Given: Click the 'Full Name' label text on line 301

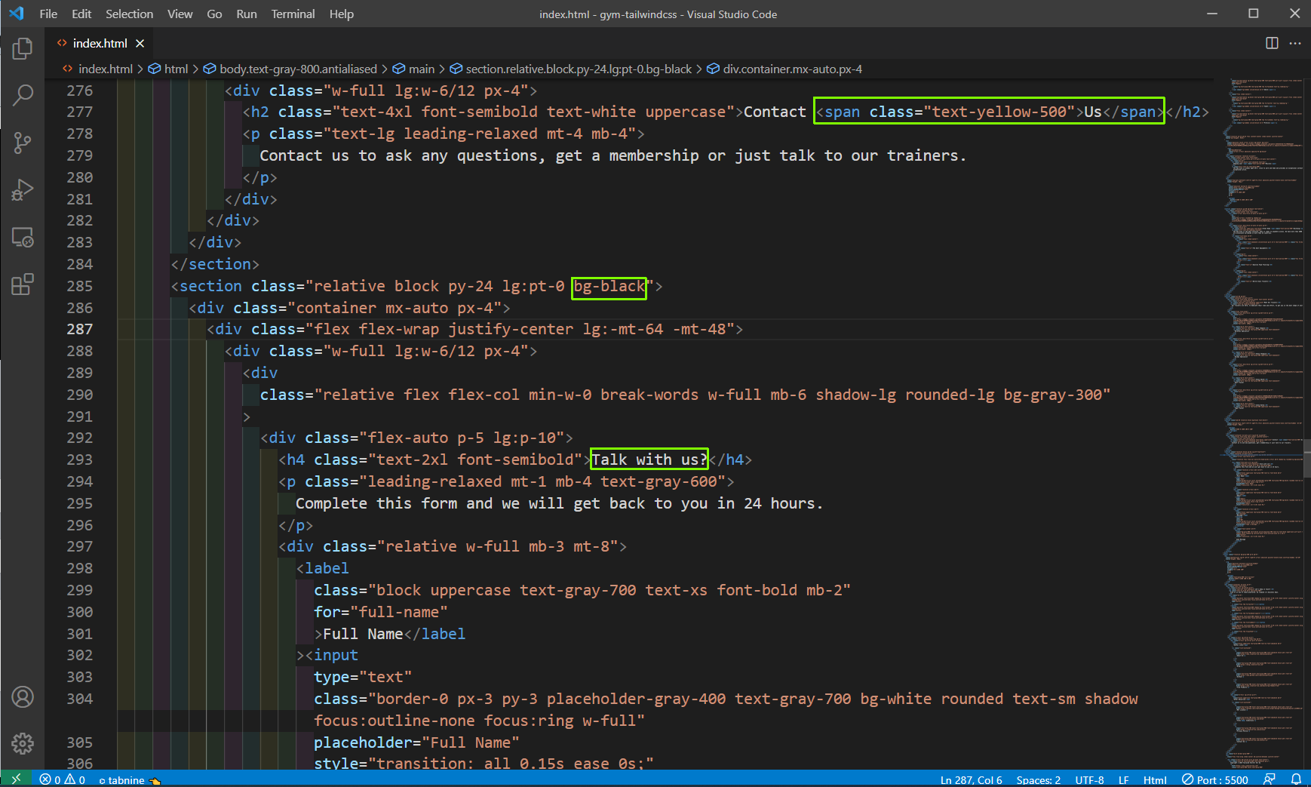Looking at the screenshot, I should click(363, 634).
